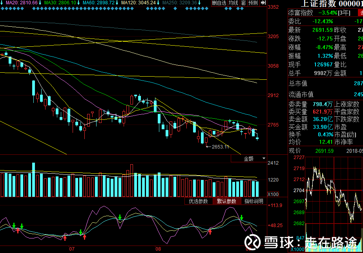Click the MA120: 3045.24 label
The width and height of the screenshot is (363, 253).
click(139, 3)
